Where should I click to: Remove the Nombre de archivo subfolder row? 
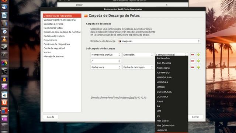click(192, 55)
